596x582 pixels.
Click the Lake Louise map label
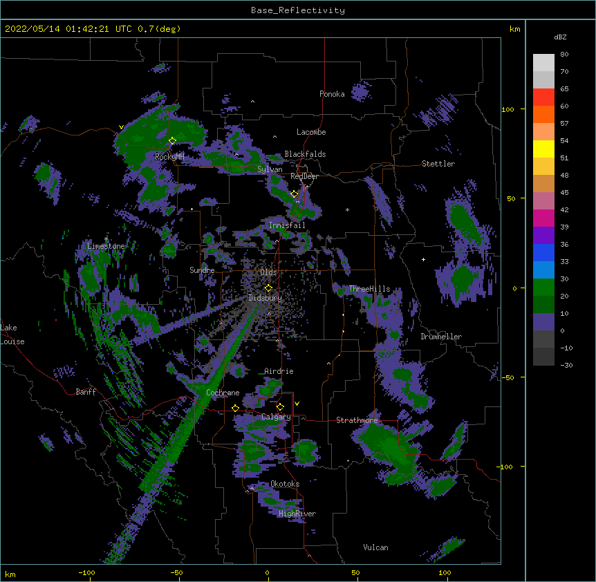click(11, 335)
